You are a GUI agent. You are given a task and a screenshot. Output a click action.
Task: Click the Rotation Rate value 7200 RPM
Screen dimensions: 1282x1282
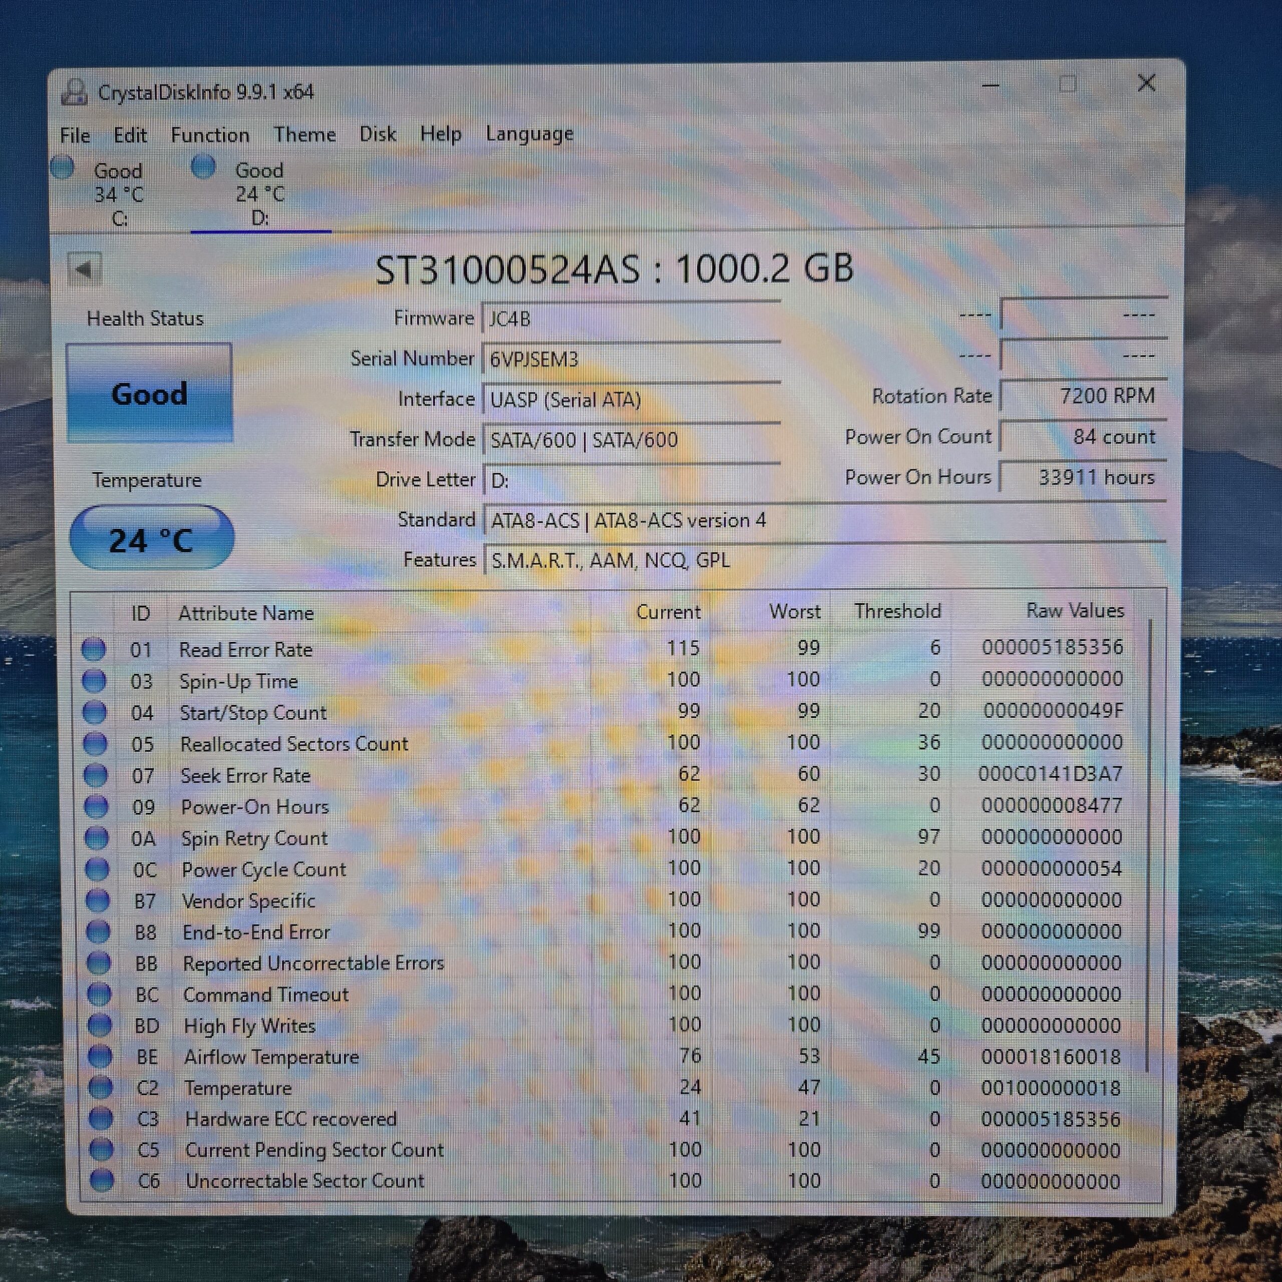click(x=1084, y=396)
